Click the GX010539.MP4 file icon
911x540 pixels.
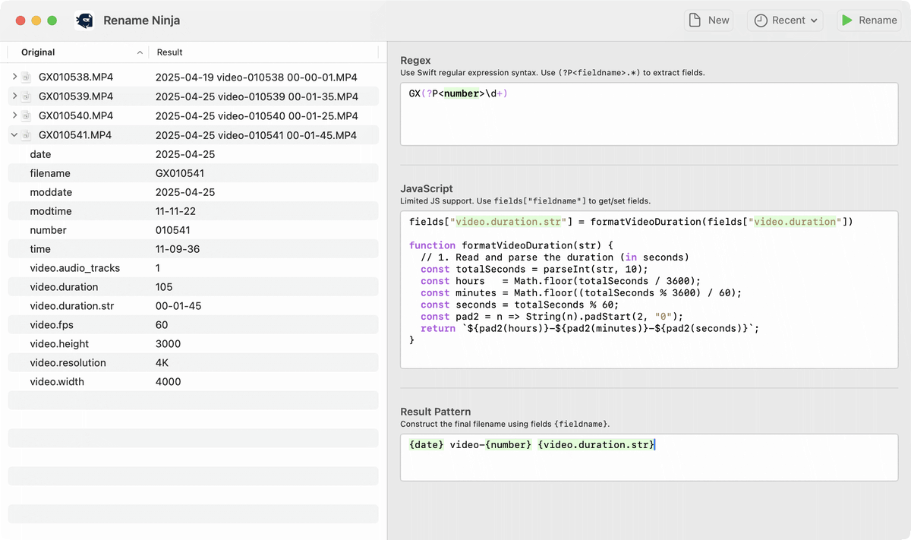[x=27, y=96]
